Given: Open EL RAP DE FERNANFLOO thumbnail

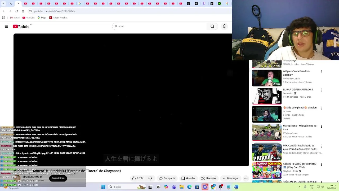Looking at the screenshot, I should [x=267, y=96].
